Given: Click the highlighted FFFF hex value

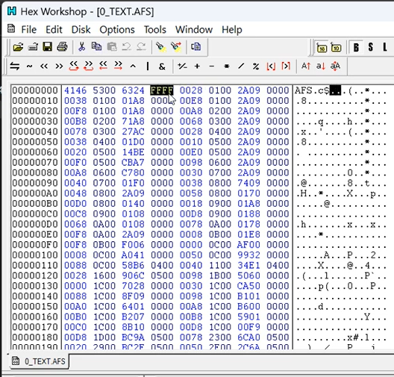Looking at the screenshot, I should tap(162, 90).
